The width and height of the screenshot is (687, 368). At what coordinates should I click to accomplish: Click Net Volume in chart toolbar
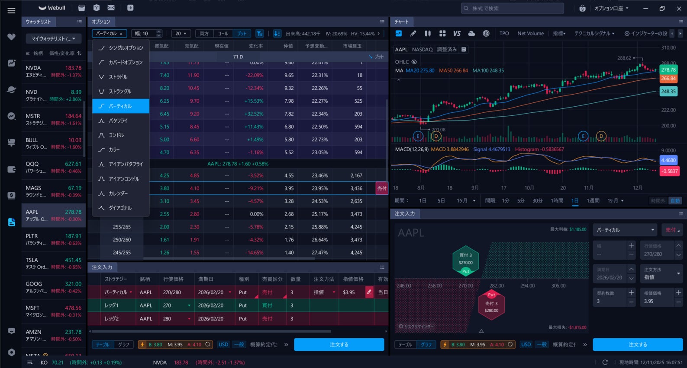tap(530, 33)
